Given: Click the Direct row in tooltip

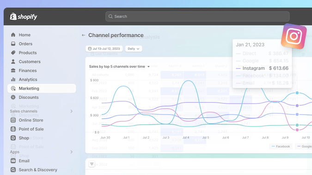Looking at the screenshot, I should pyautogui.click(x=262, y=53).
